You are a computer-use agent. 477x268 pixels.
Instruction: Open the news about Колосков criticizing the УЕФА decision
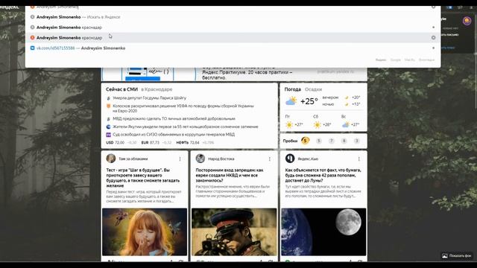click(x=183, y=109)
